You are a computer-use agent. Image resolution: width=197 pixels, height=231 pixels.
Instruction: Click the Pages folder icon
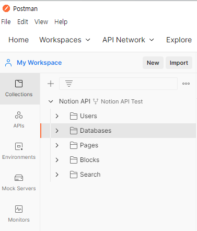[74, 145]
